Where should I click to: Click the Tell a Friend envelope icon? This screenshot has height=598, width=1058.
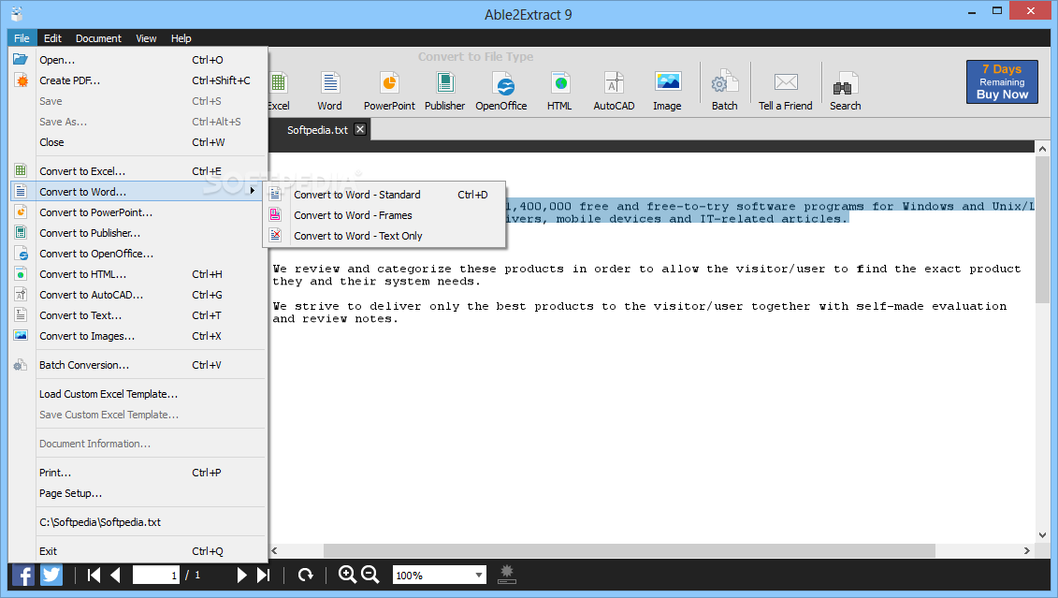(786, 82)
